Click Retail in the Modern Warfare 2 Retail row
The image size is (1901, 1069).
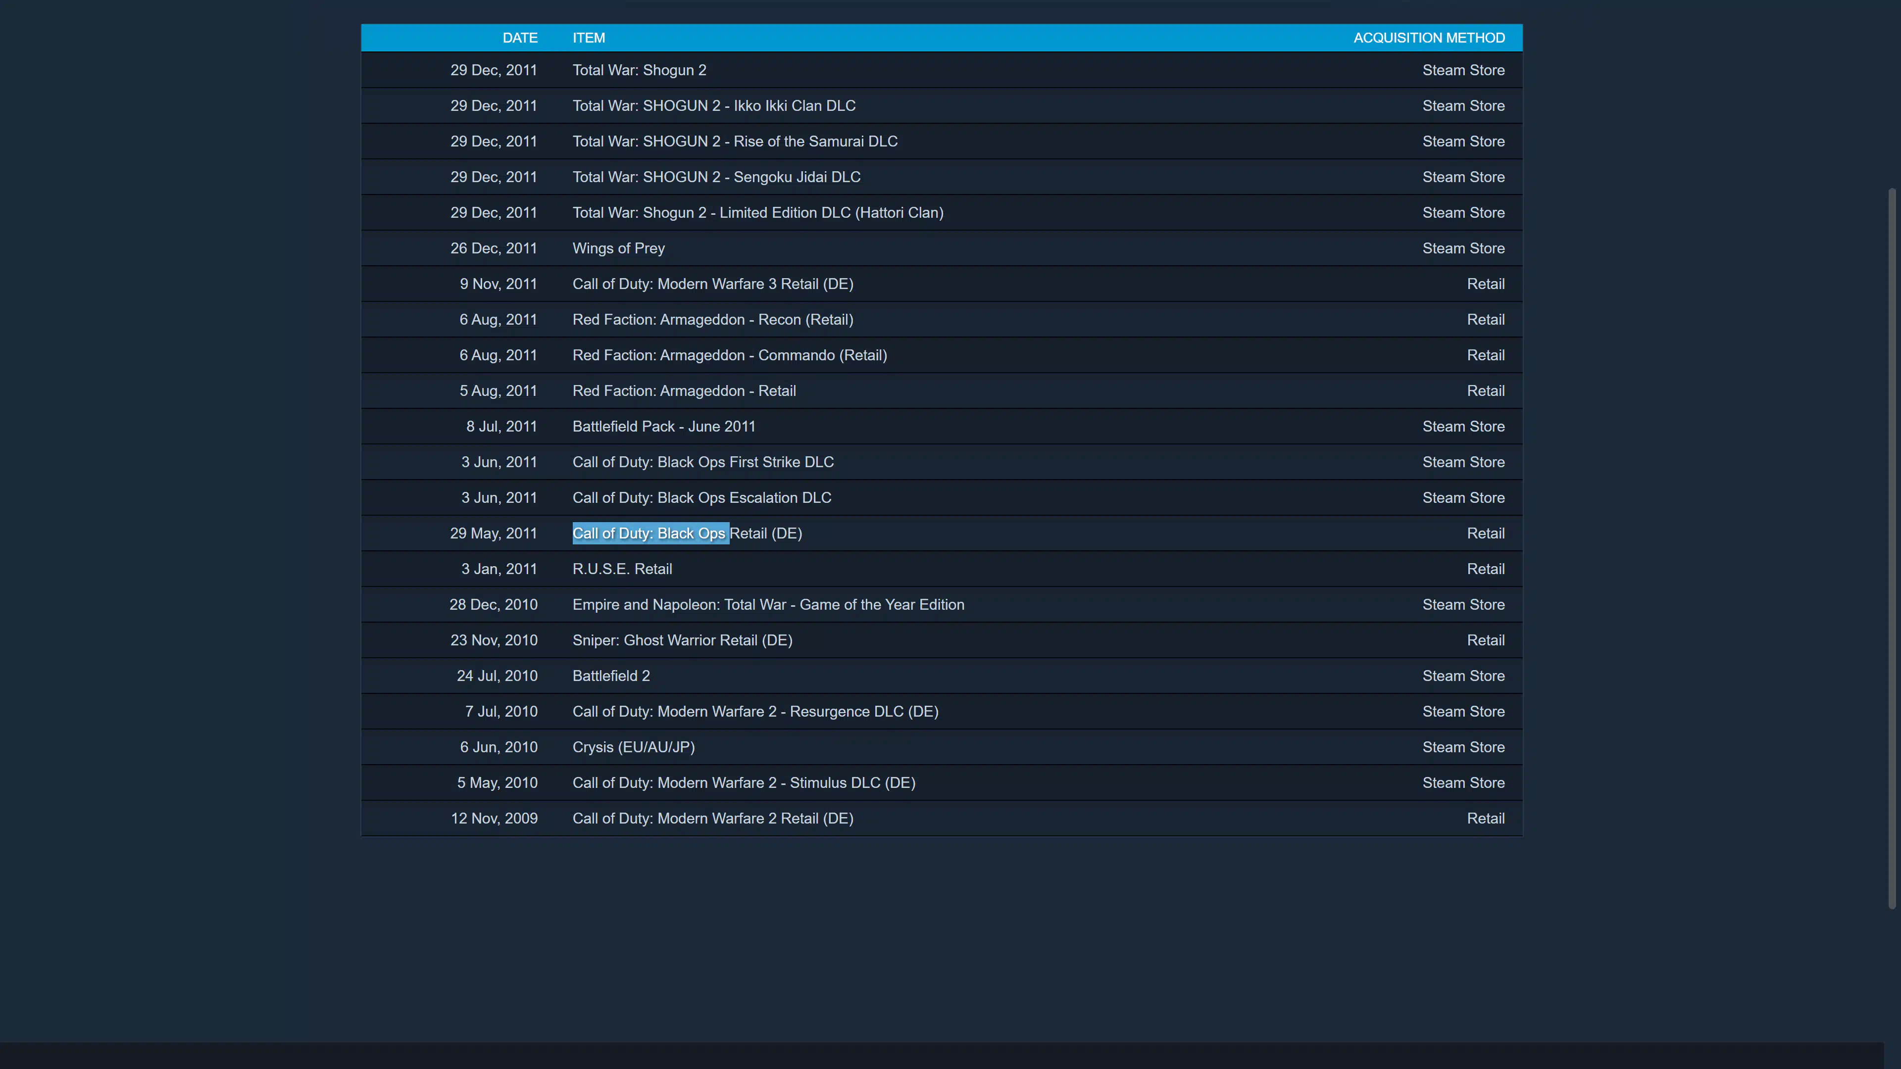(1486, 819)
